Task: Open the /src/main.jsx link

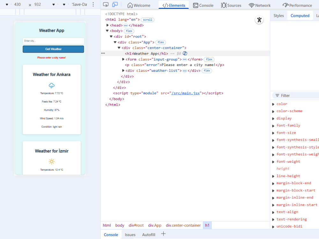Action: click(185, 93)
